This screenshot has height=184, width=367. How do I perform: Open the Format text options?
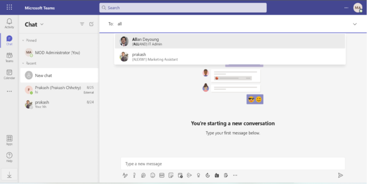pos(125,175)
